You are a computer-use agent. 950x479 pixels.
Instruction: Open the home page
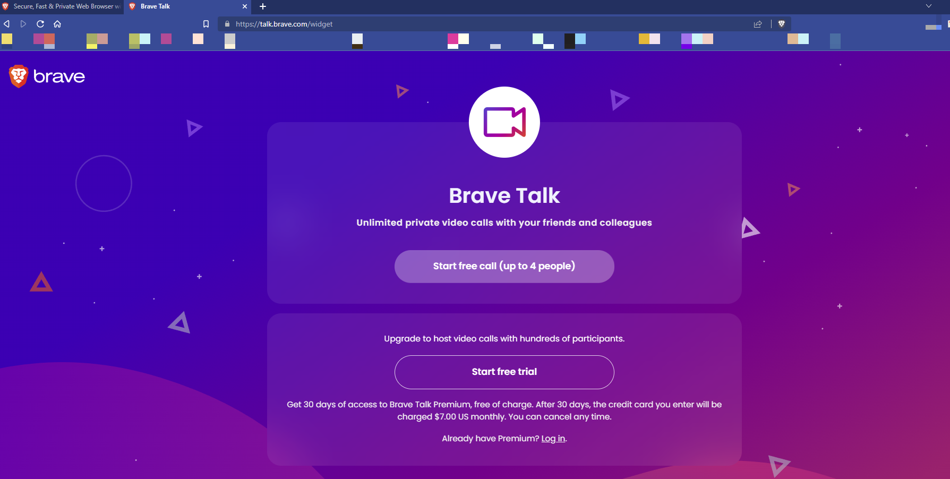click(x=57, y=24)
